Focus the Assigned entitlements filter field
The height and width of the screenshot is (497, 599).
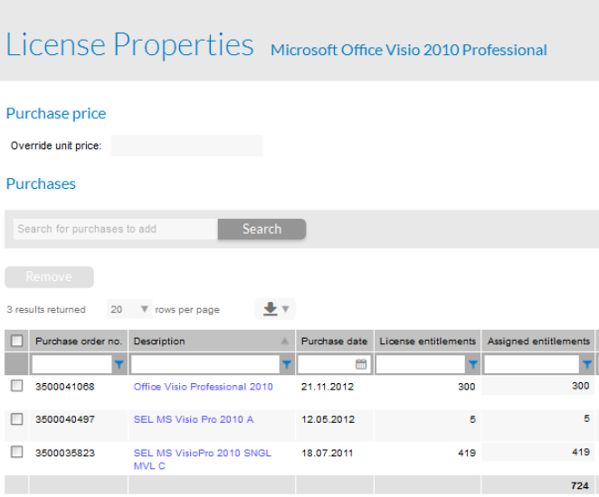click(531, 365)
